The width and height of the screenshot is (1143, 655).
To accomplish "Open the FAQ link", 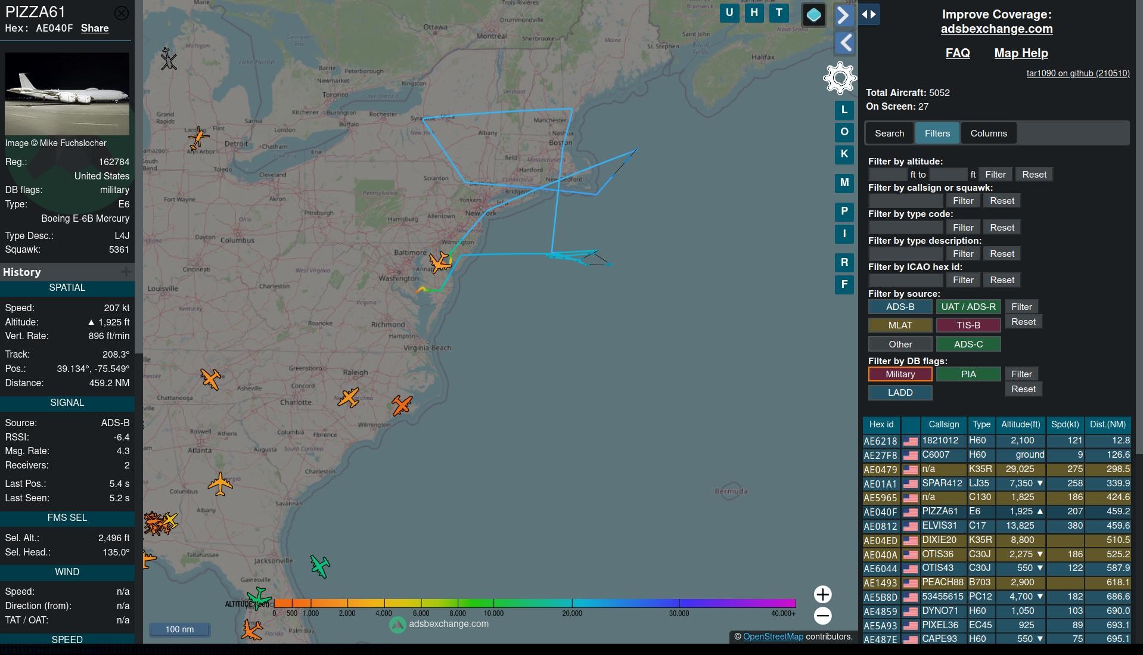I will point(958,53).
